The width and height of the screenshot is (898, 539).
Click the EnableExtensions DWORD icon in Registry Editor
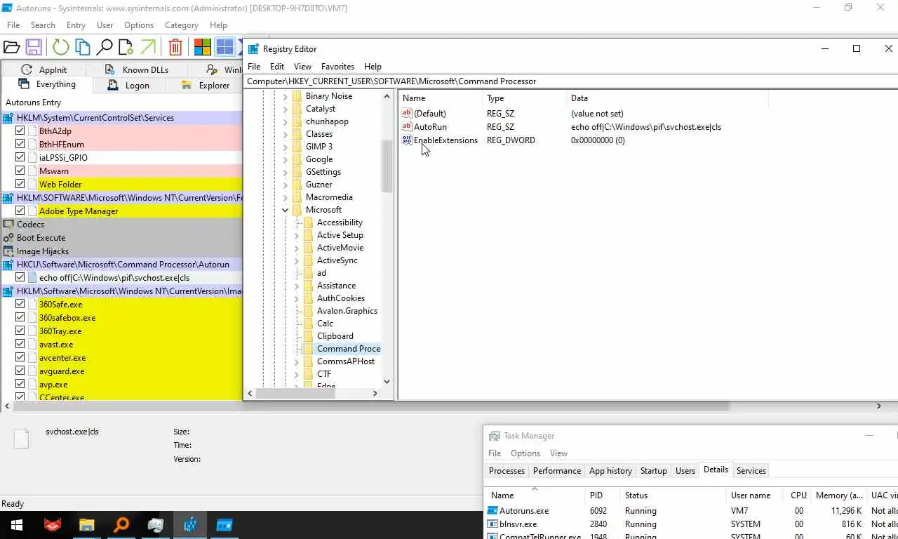(407, 140)
